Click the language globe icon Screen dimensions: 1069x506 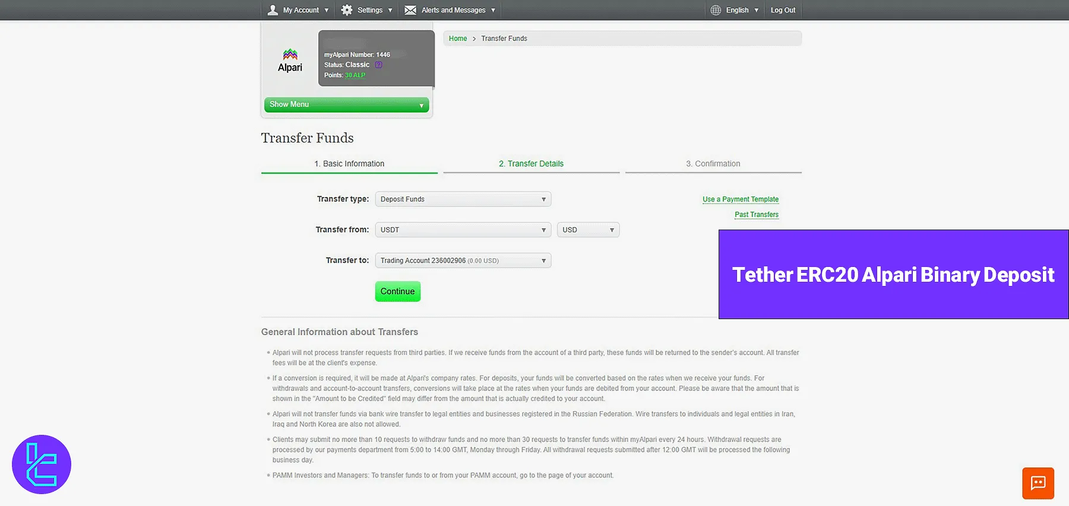click(716, 10)
